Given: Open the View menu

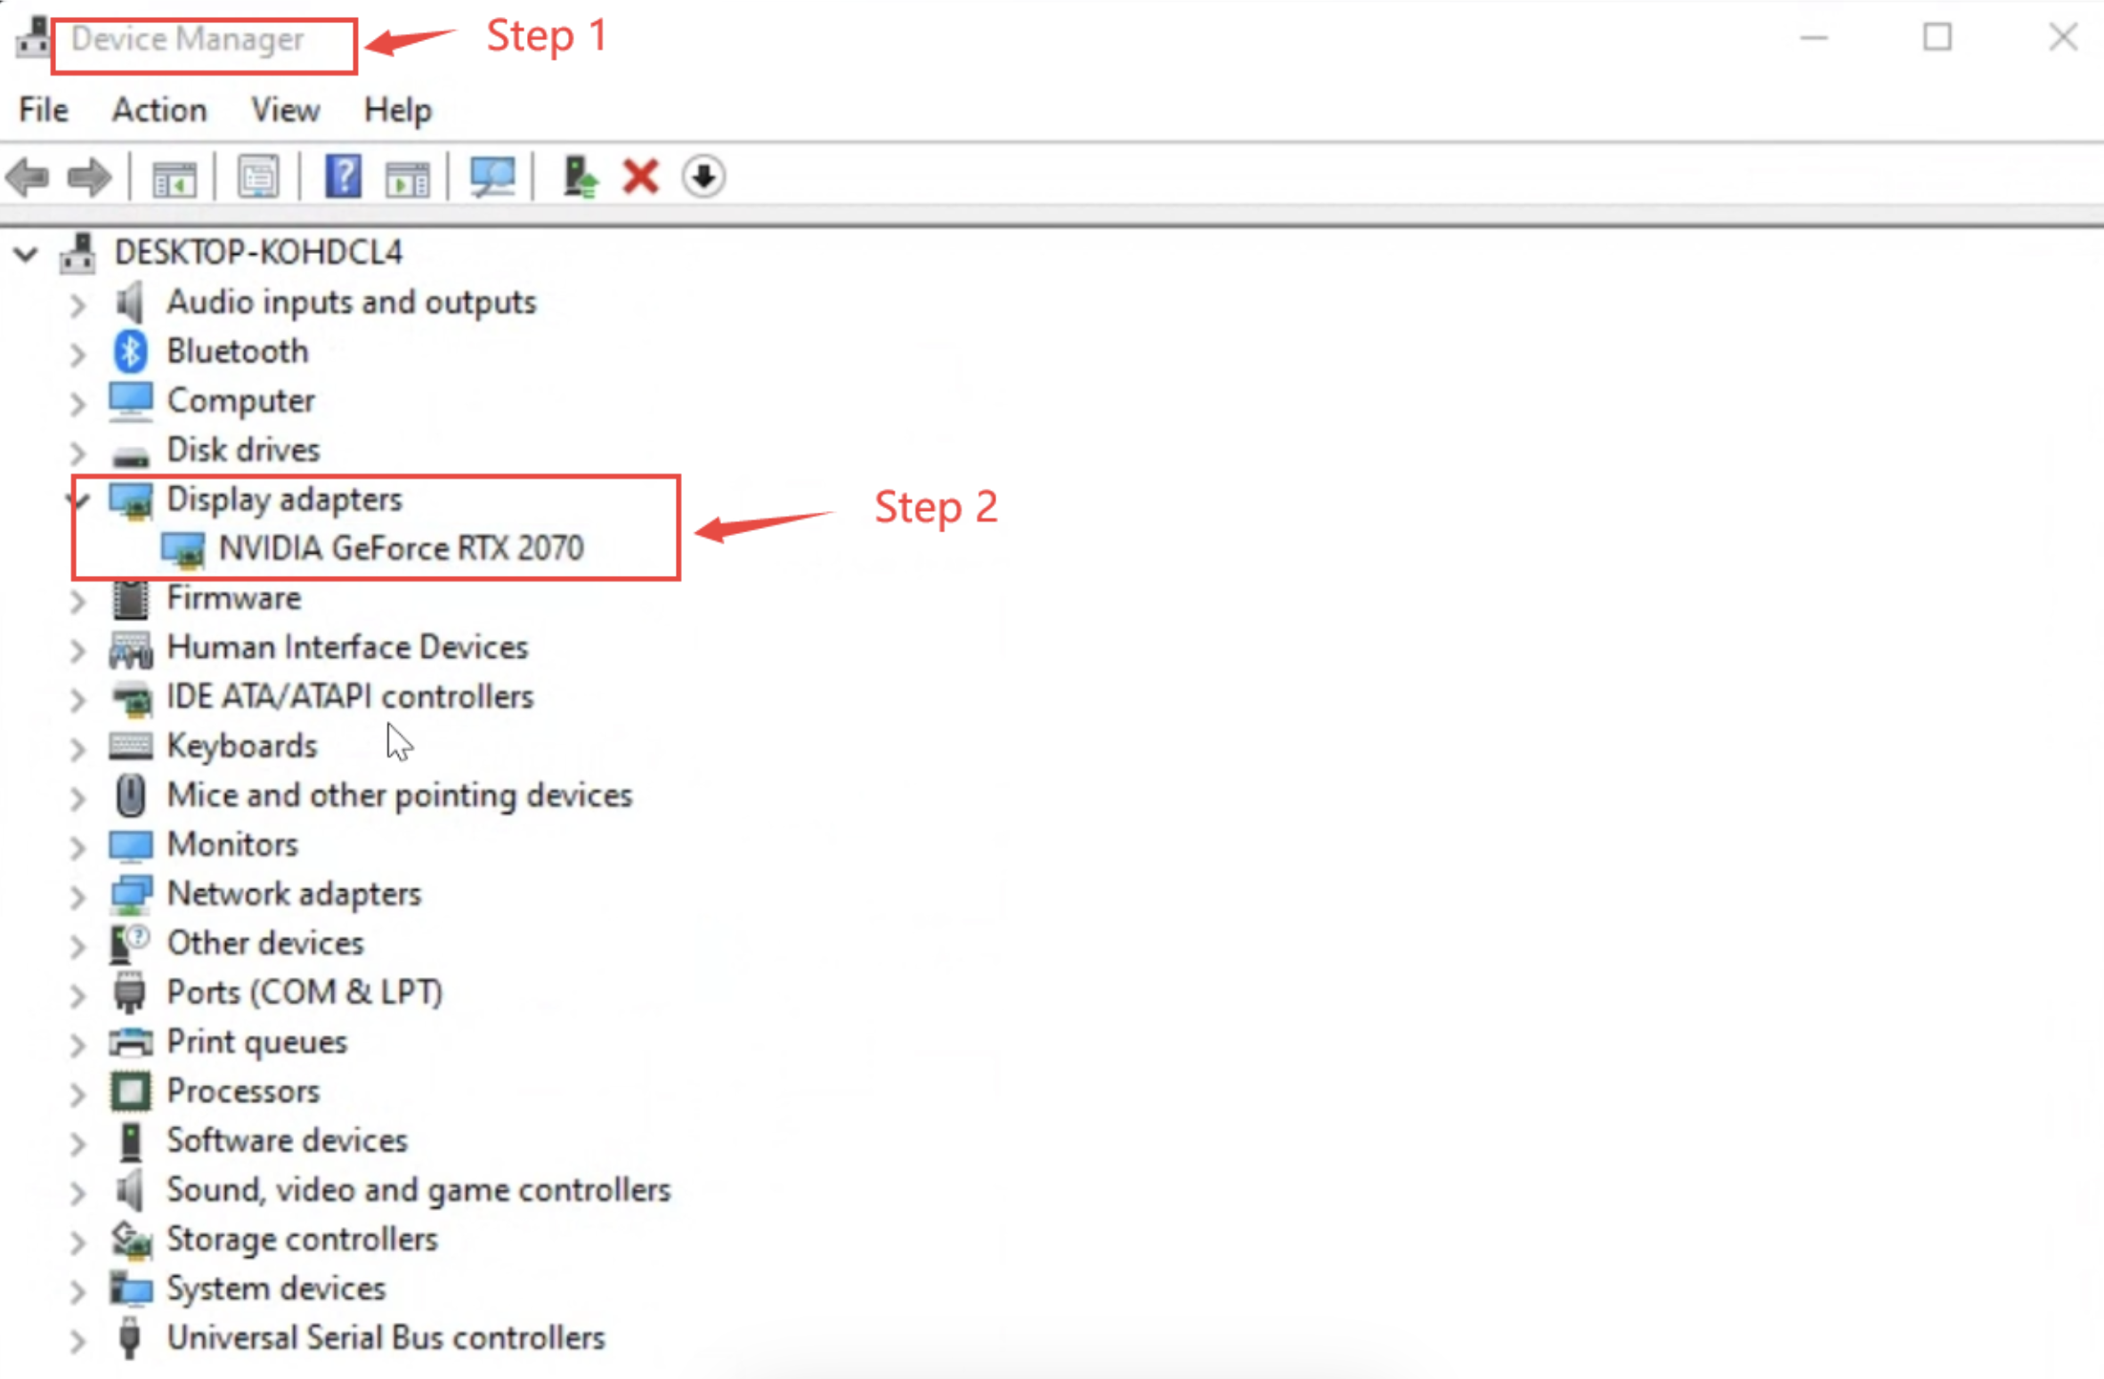Looking at the screenshot, I should pyautogui.click(x=285, y=110).
